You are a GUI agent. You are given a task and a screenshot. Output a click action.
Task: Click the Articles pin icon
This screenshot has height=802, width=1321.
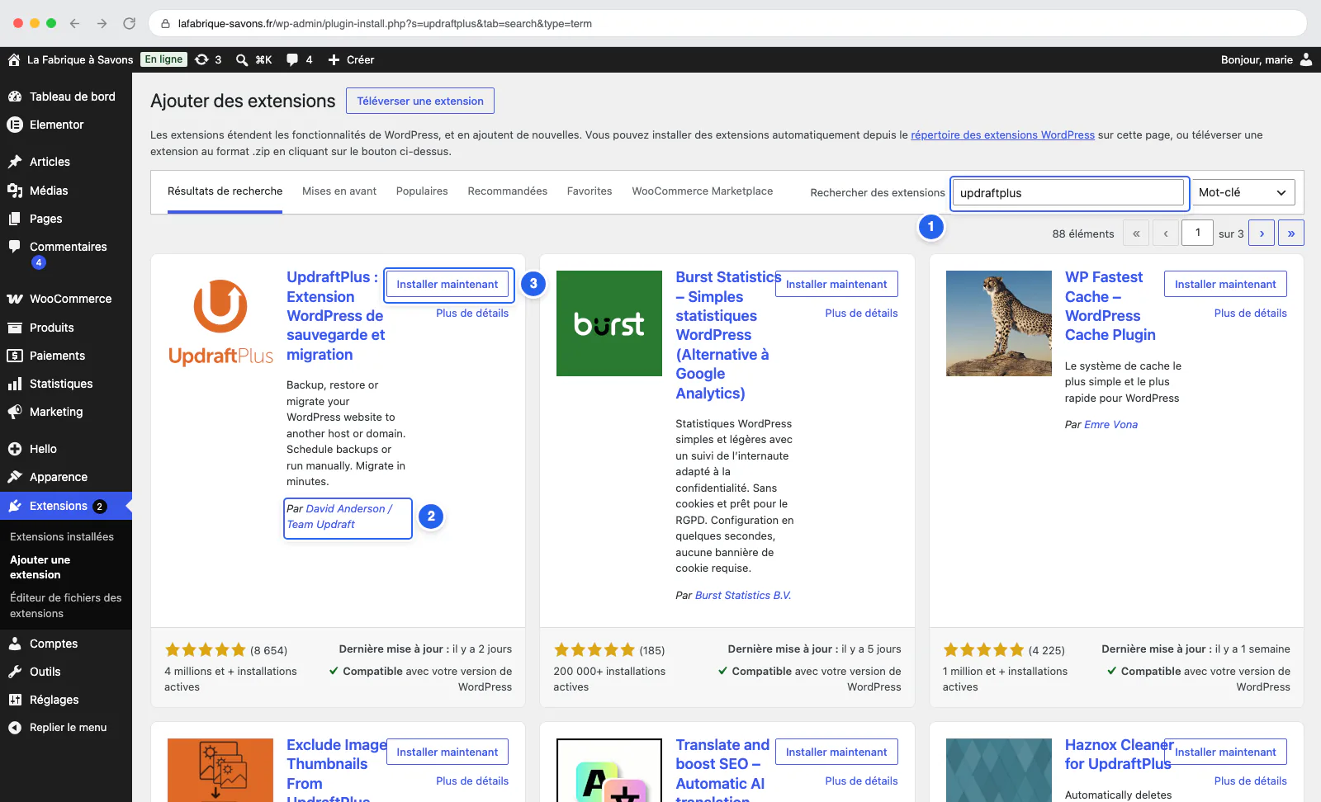[x=15, y=162]
